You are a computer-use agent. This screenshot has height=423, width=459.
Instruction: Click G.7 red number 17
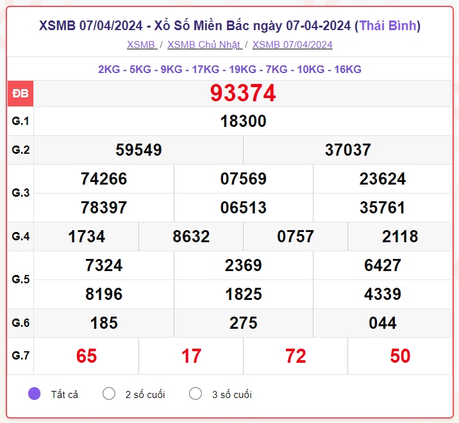tap(191, 356)
